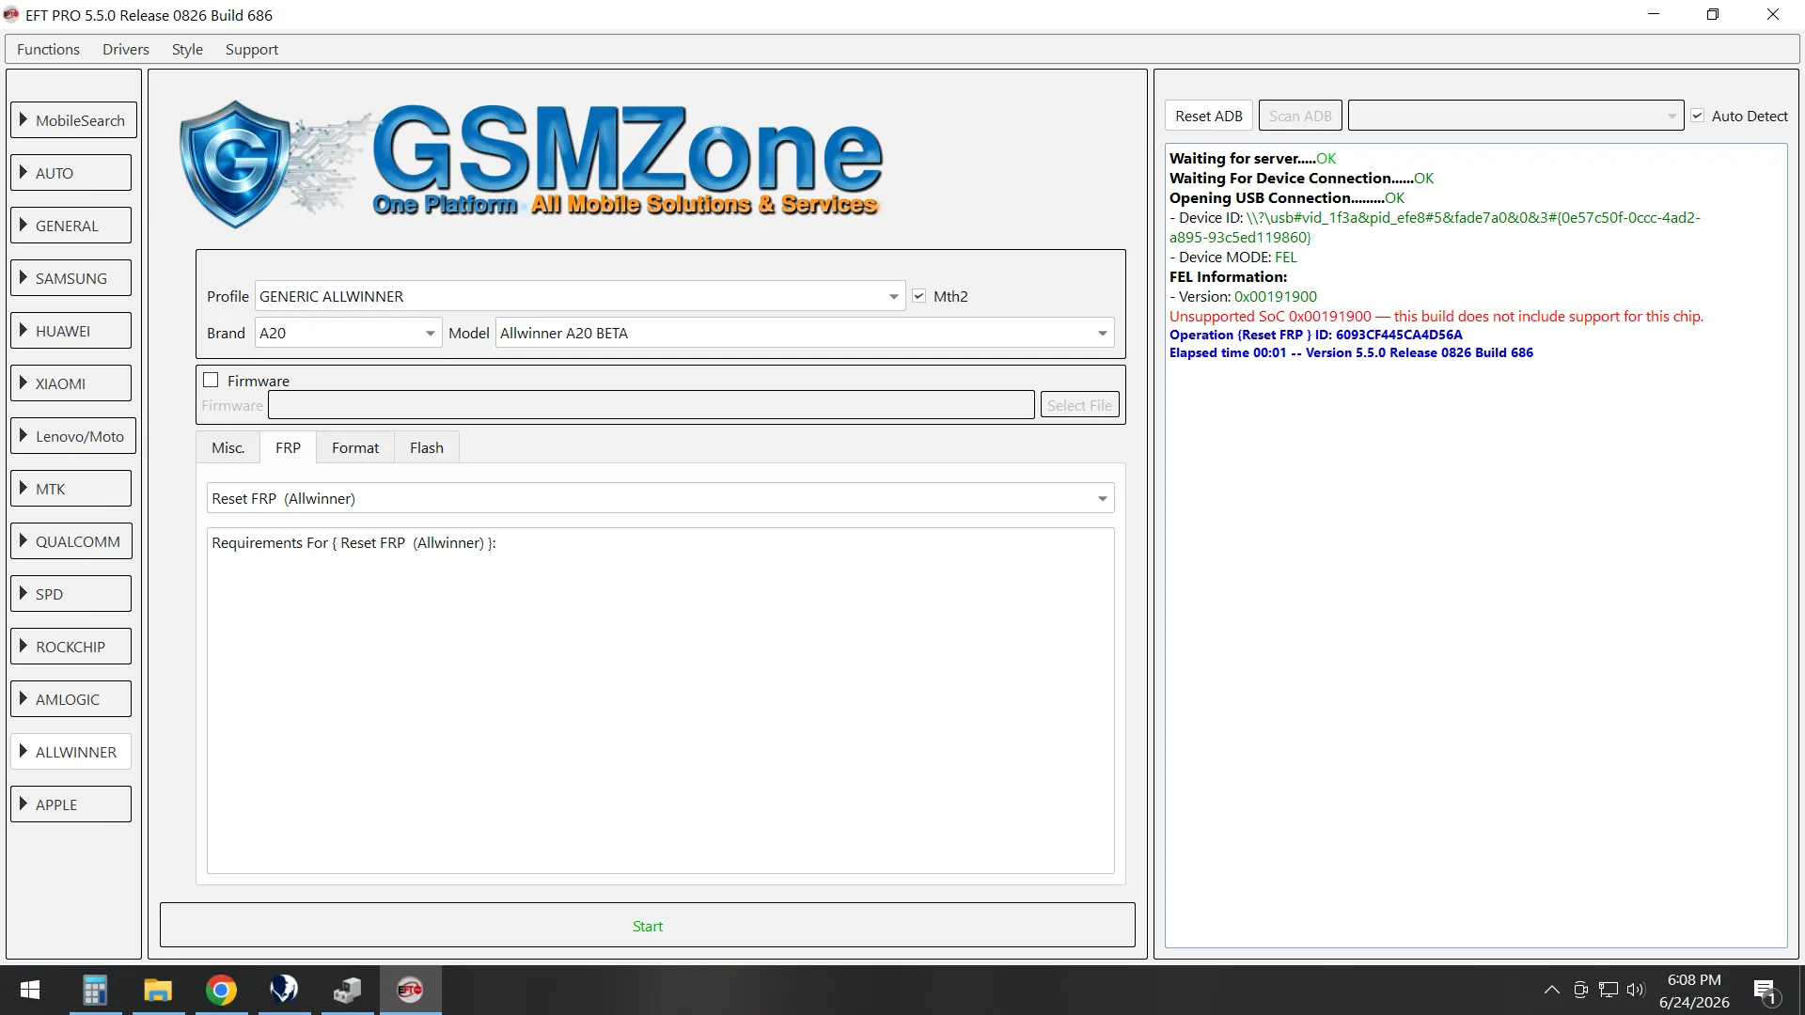
Task: Open Chrome from the taskbar
Action: pyautogui.click(x=221, y=990)
